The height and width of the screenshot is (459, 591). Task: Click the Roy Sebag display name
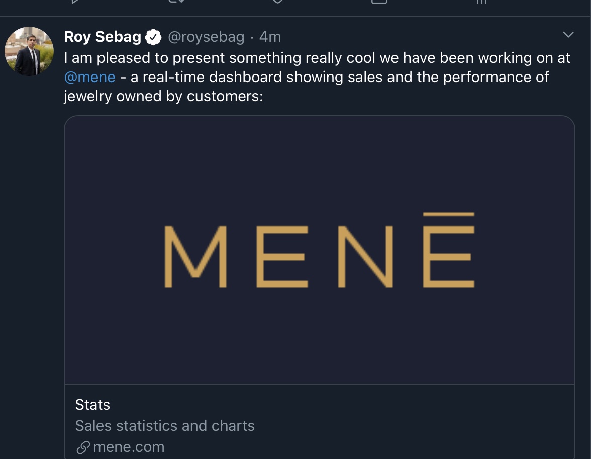click(103, 37)
